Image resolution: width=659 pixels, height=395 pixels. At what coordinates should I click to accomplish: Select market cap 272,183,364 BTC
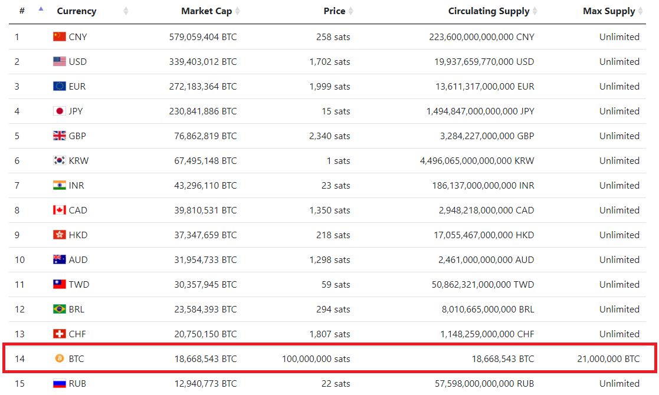click(203, 87)
